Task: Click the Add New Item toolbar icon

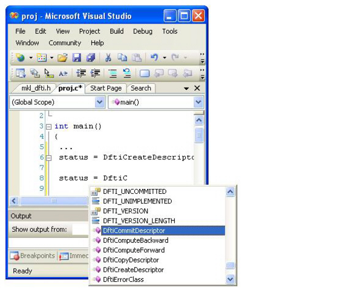Action: (42, 57)
